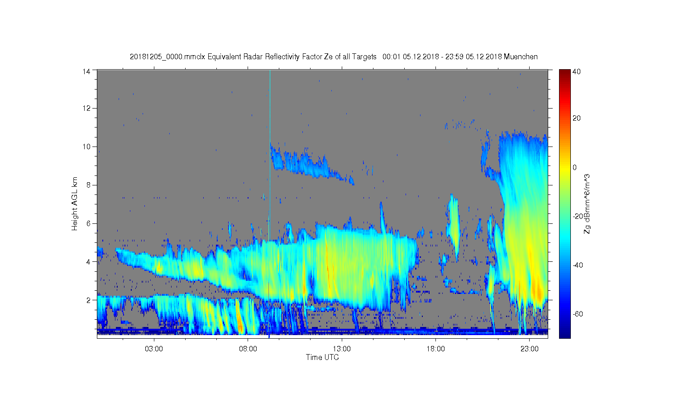Click the 'Time UTC' axis label
This screenshot has width=679, height=407.
coord(322,357)
